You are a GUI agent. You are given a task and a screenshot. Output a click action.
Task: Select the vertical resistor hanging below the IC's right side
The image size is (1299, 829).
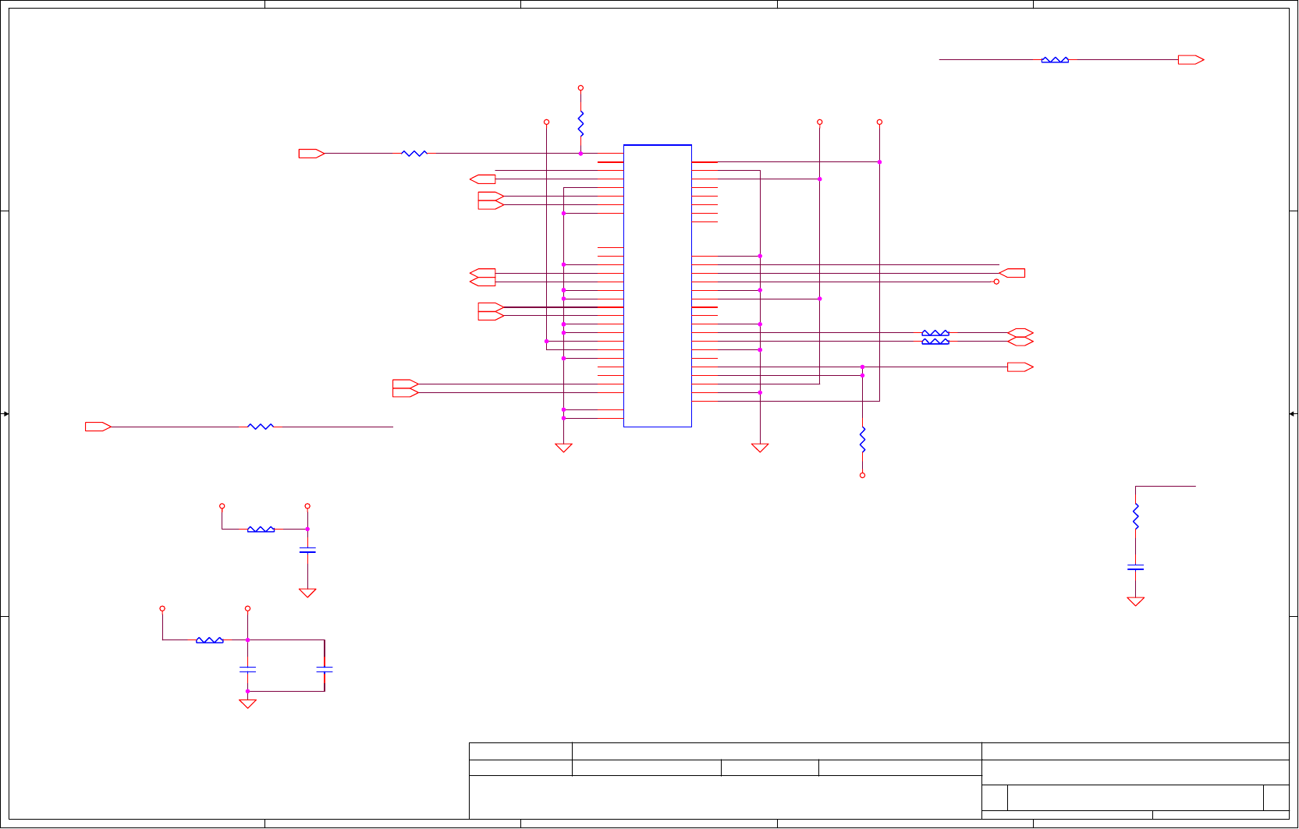pos(862,440)
